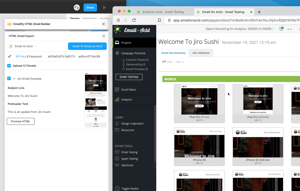Click the key icon beside API Key
This screenshot has height=191, width=300.
click(x=10, y=56)
